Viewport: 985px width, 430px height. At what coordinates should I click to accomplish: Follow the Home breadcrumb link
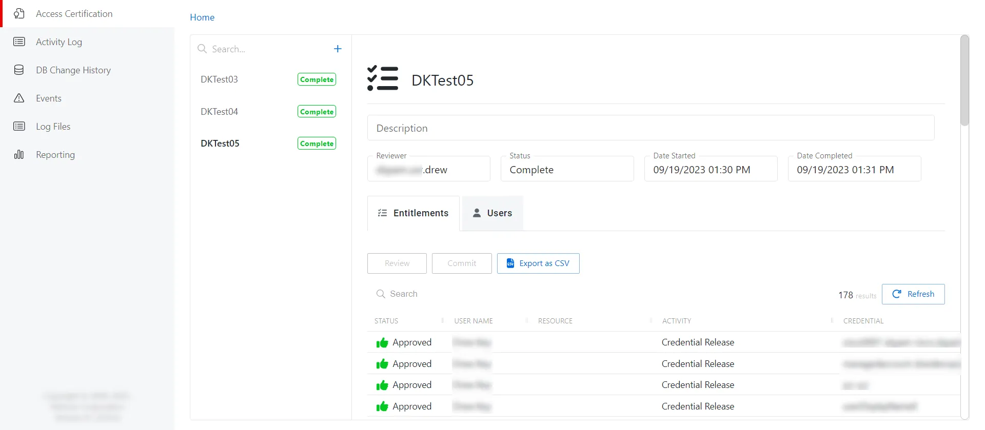point(202,17)
